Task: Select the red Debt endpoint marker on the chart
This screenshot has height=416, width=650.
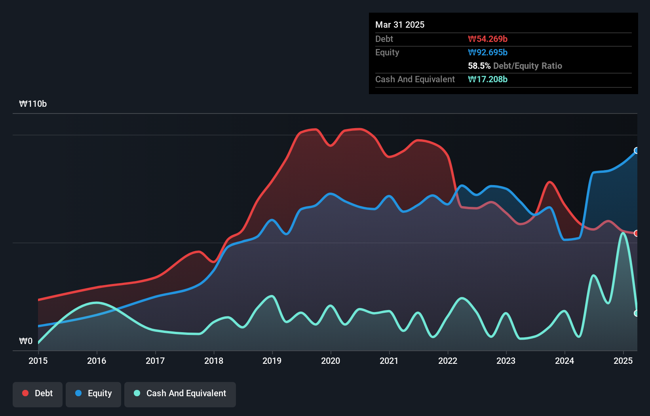Action: 637,233
